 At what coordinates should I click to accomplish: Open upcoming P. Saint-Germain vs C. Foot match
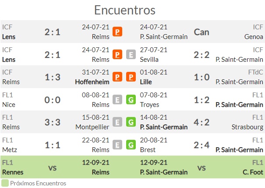click(201, 167)
